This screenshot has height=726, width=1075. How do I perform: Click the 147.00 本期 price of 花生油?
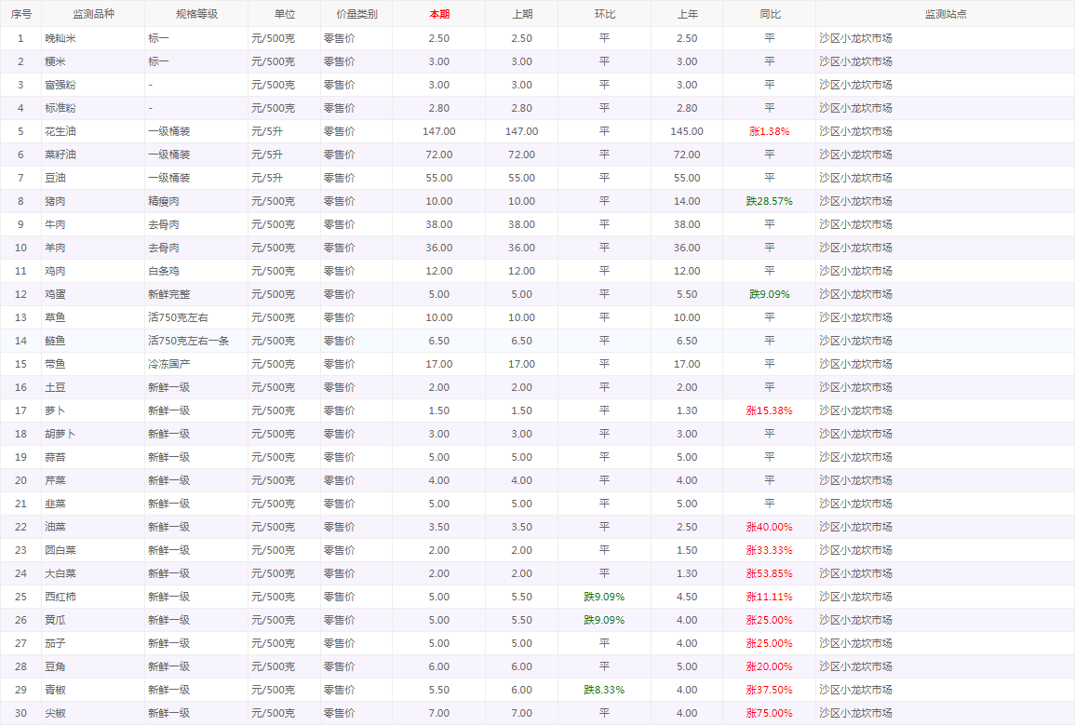point(438,131)
